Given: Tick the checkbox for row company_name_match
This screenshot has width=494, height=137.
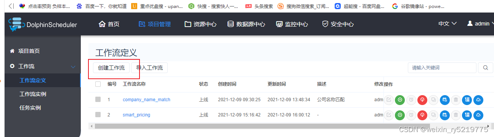Looking at the screenshot, I should 98,100.
